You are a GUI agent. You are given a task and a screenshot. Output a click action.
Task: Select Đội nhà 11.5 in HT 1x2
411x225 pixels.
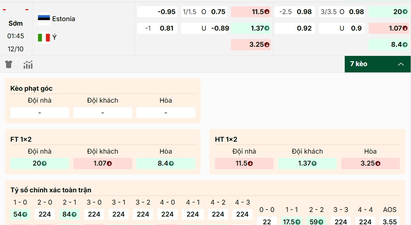tap(244, 163)
